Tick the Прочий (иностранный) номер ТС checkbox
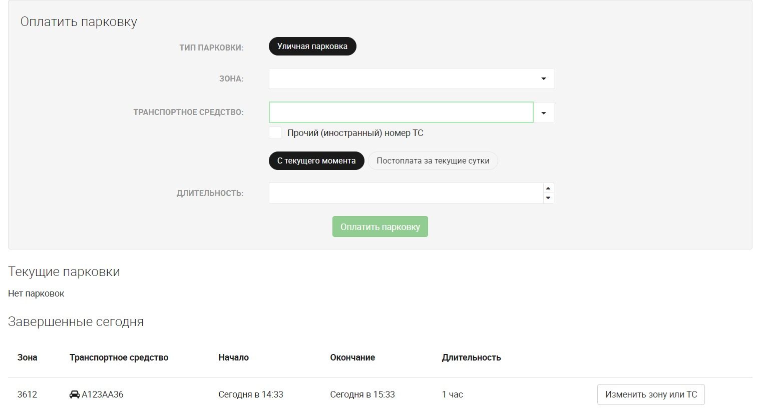 coord(275,132)
